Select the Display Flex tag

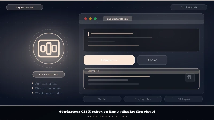143,99
